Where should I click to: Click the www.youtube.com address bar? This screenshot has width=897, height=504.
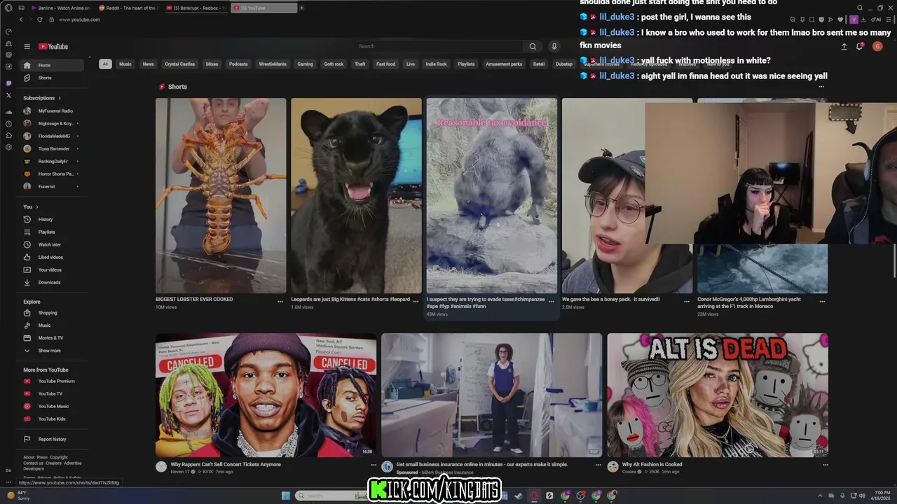[x=79, y=20]
